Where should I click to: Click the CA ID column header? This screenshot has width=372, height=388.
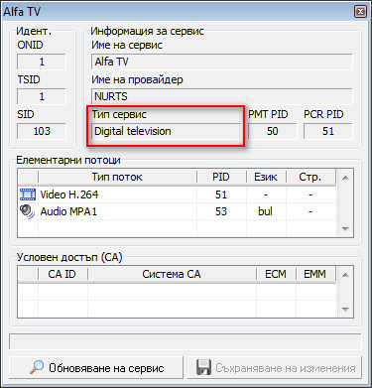point(62,274)
